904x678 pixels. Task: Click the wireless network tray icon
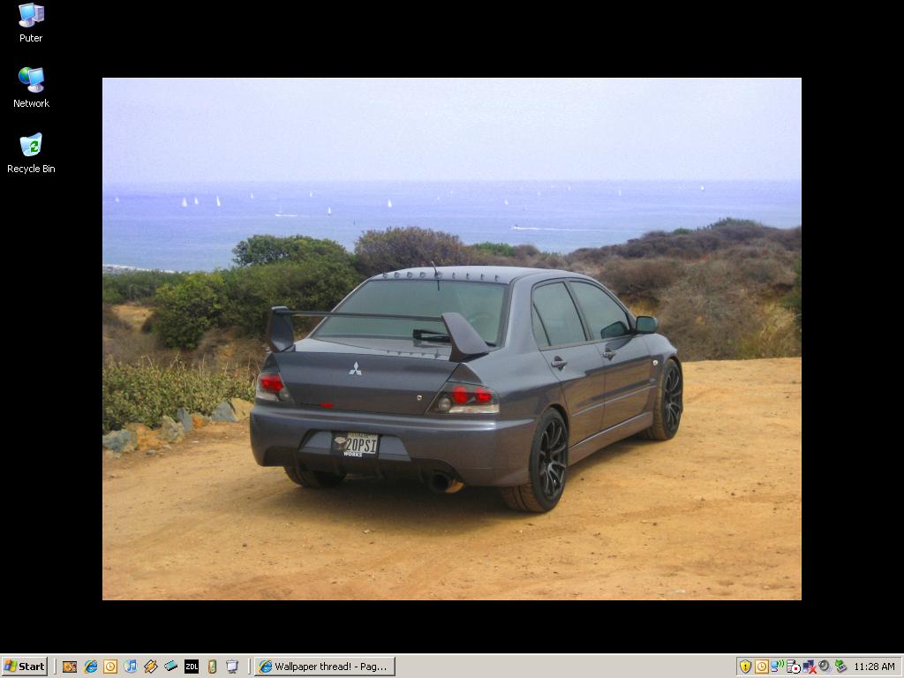coord(777,666)
